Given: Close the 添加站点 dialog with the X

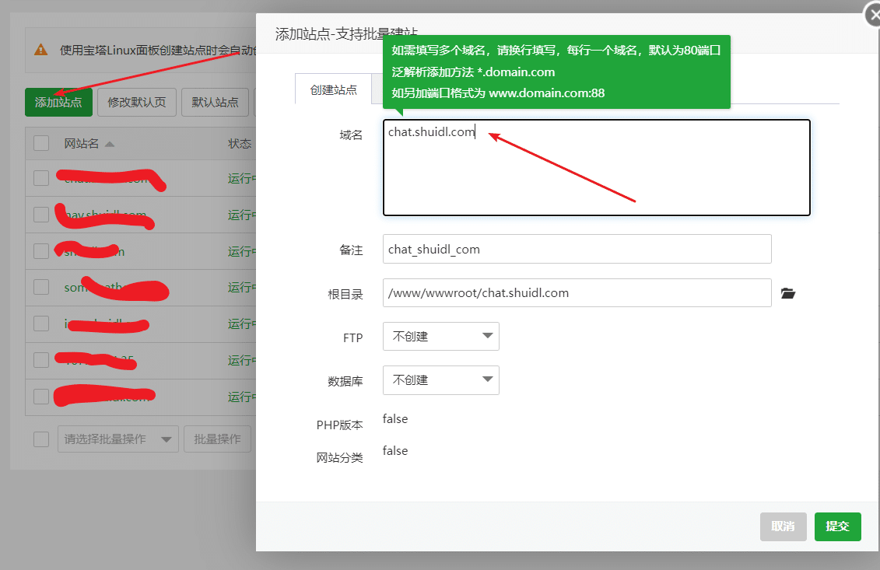Looking at the screenshot, I should click(872, 14).
